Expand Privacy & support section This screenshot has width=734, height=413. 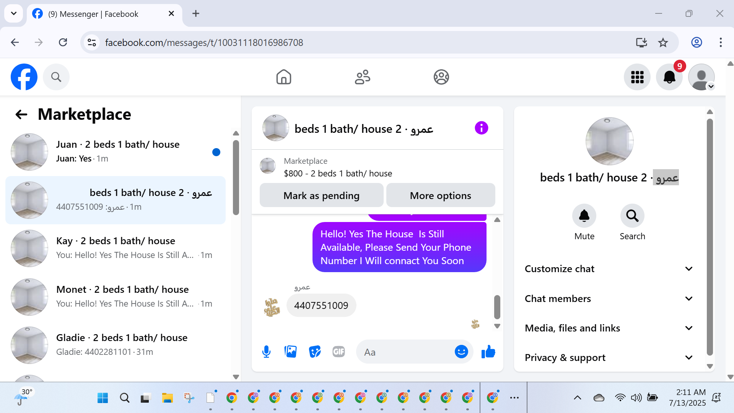[609, 357]
